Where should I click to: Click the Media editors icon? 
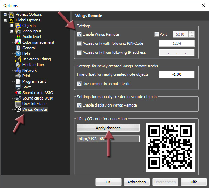pos(18,65)
